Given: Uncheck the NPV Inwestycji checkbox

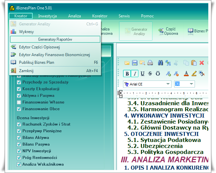Looking at the screenshot, I should [x=19, y=151].
